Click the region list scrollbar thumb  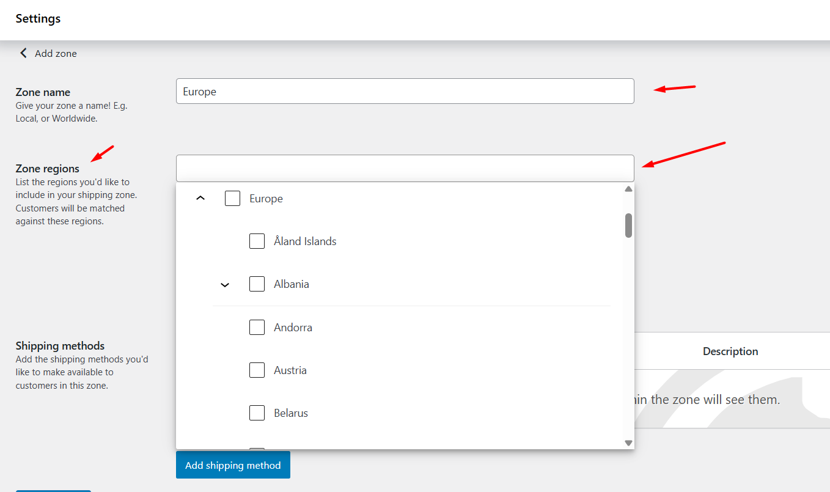coord(628,226)
